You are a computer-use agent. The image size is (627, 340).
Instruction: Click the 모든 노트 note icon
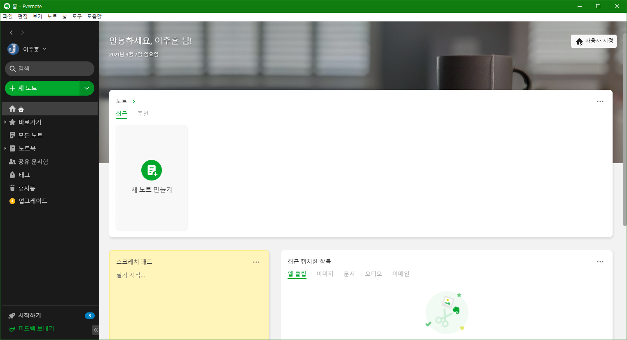[x=12, y=135]
